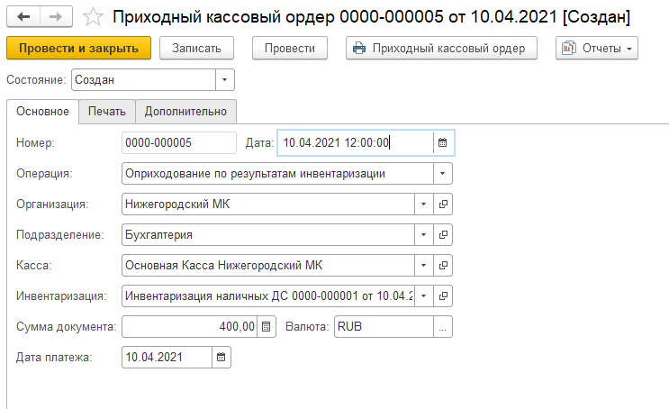Add document to favorites with star icon
This screenshot has height=409, width=669.
click(x=92, y=17)
